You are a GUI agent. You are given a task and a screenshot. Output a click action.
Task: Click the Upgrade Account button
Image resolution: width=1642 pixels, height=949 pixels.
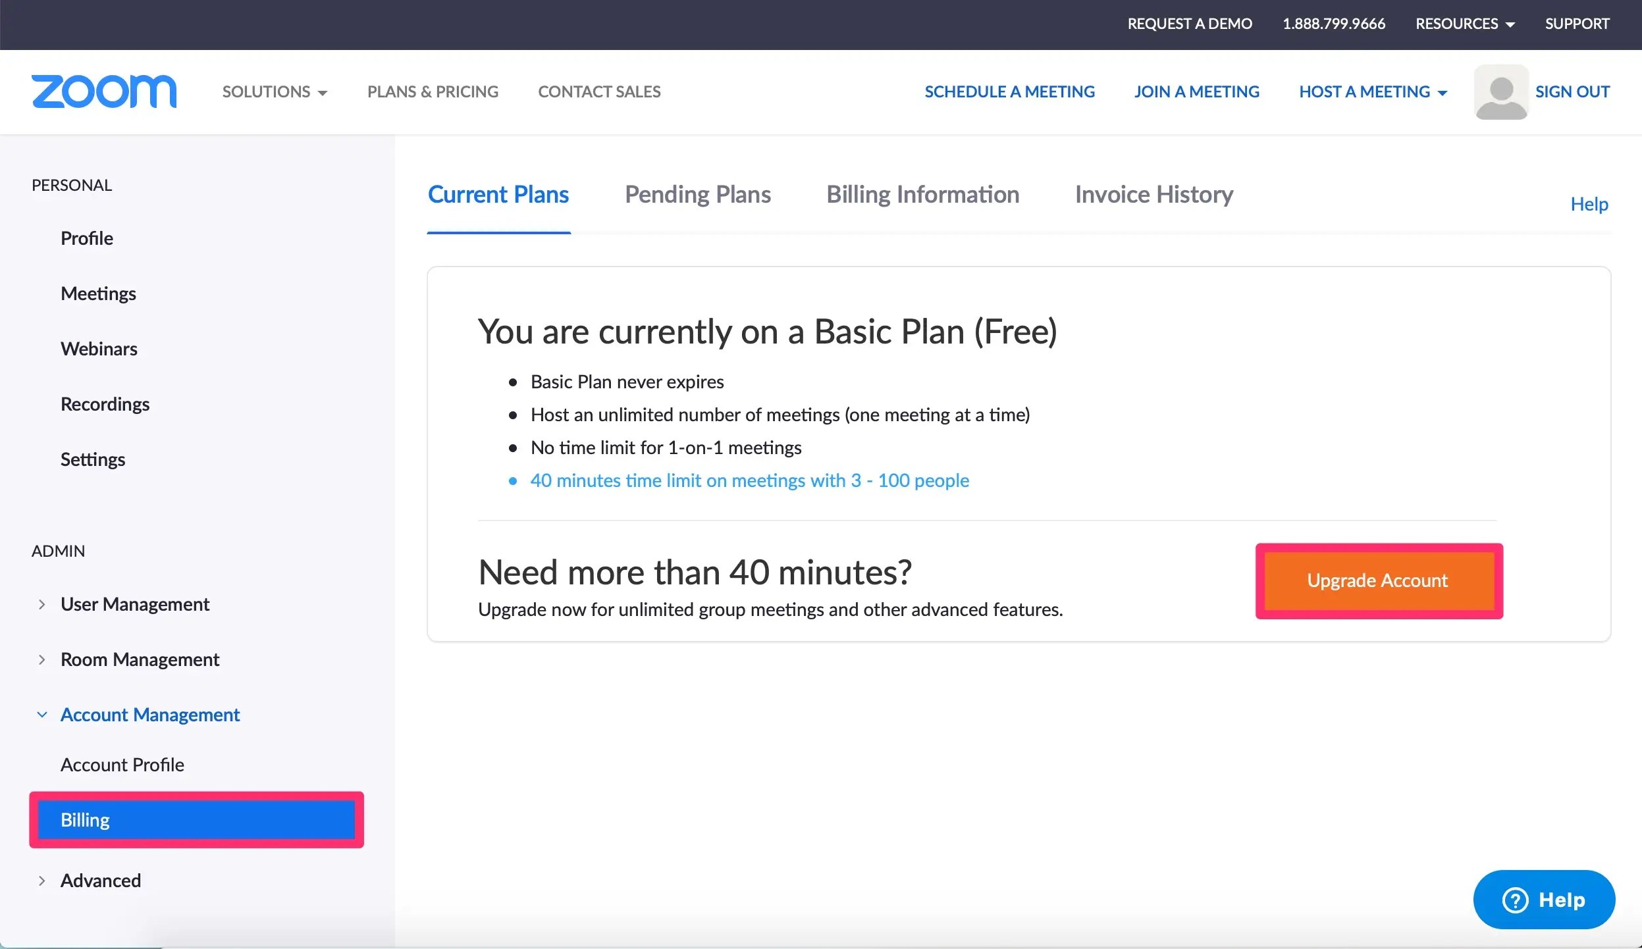pyautogui.click(x=1378, y=580)
